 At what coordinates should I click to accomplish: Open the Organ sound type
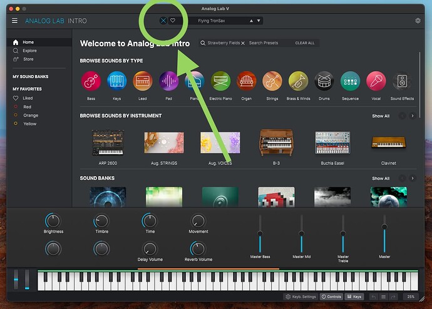pos(246,81)
